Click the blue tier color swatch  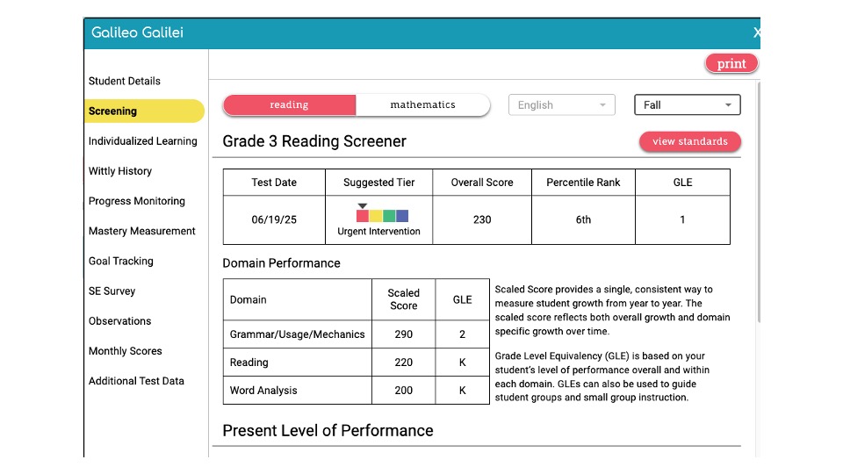402,216
